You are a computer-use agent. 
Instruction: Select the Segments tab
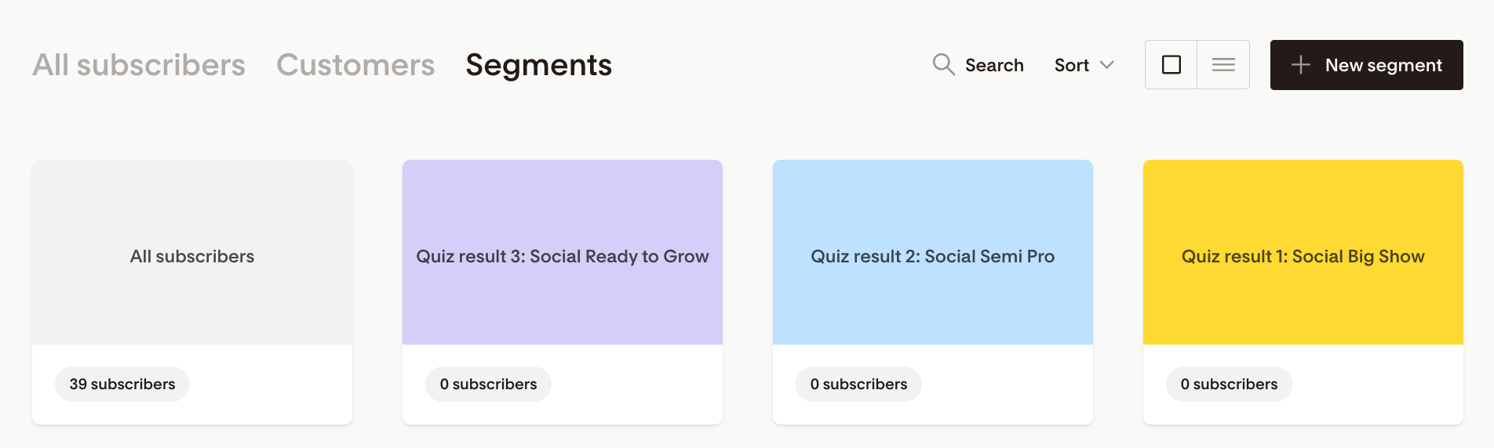click(538, 65)
